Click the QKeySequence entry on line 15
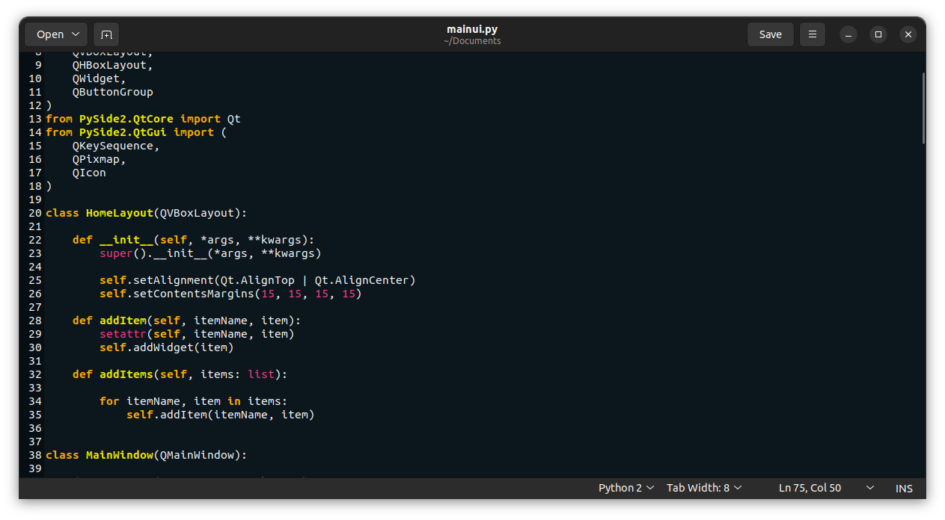 coord(114,145)
